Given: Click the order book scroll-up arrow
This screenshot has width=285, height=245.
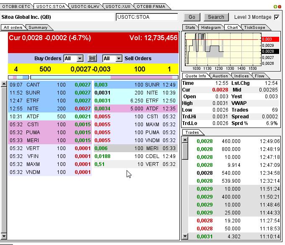Looking at the screenshot, I should (x=4, y=84).
